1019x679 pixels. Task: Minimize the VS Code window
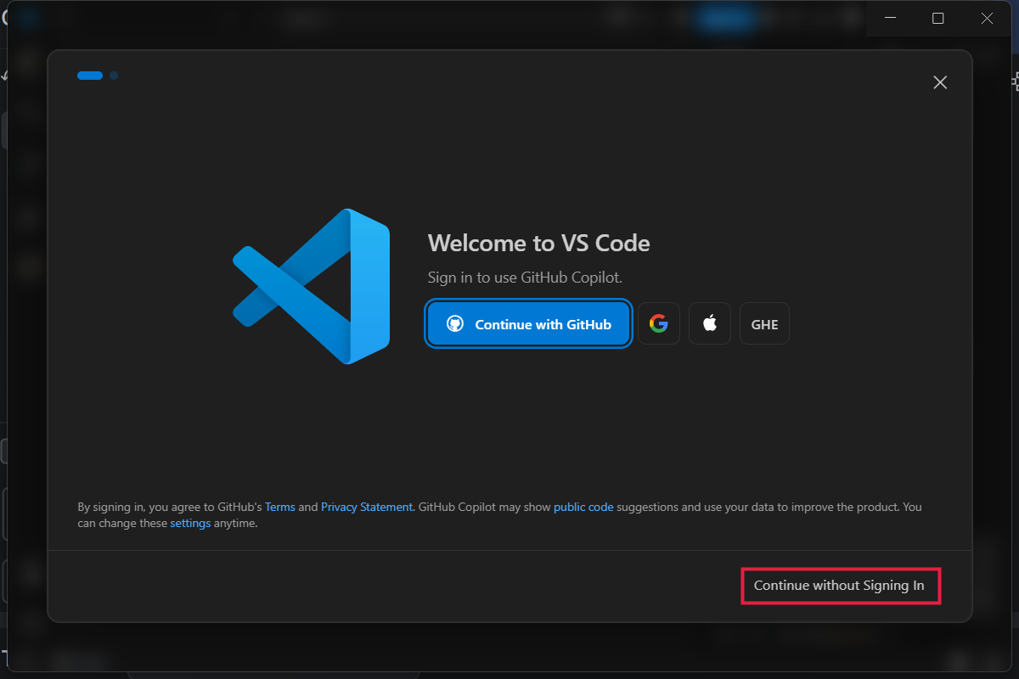click(x=890, y=18)
